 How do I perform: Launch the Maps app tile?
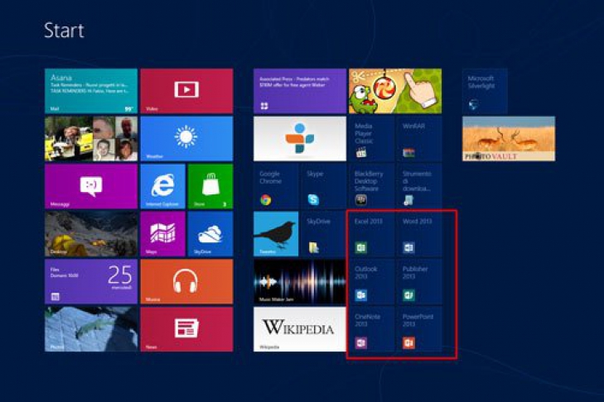[x=162, y=234]
